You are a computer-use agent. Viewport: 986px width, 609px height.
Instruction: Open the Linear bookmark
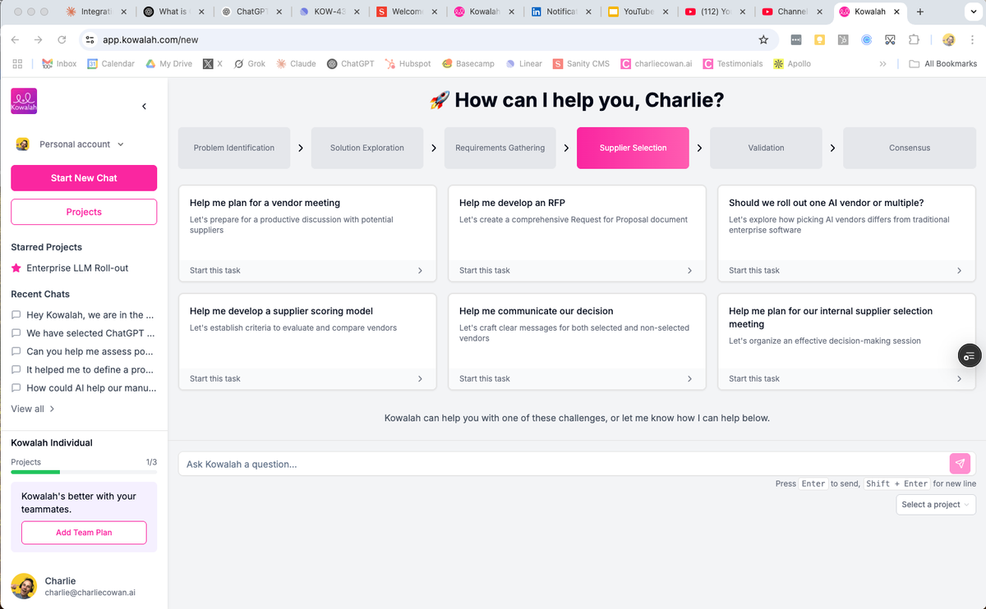(523, 63)
